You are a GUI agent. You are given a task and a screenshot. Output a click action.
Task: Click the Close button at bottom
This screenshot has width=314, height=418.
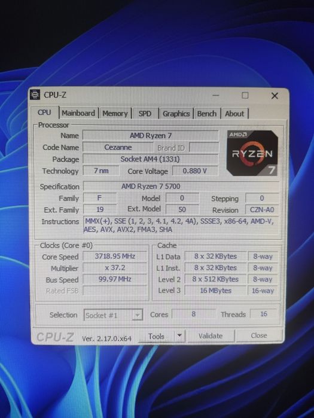pyautogui.click(x=259, y=335)
